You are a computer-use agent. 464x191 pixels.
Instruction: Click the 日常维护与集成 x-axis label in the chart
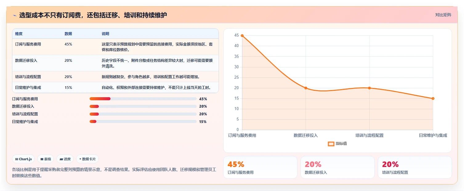pos(433,135)
